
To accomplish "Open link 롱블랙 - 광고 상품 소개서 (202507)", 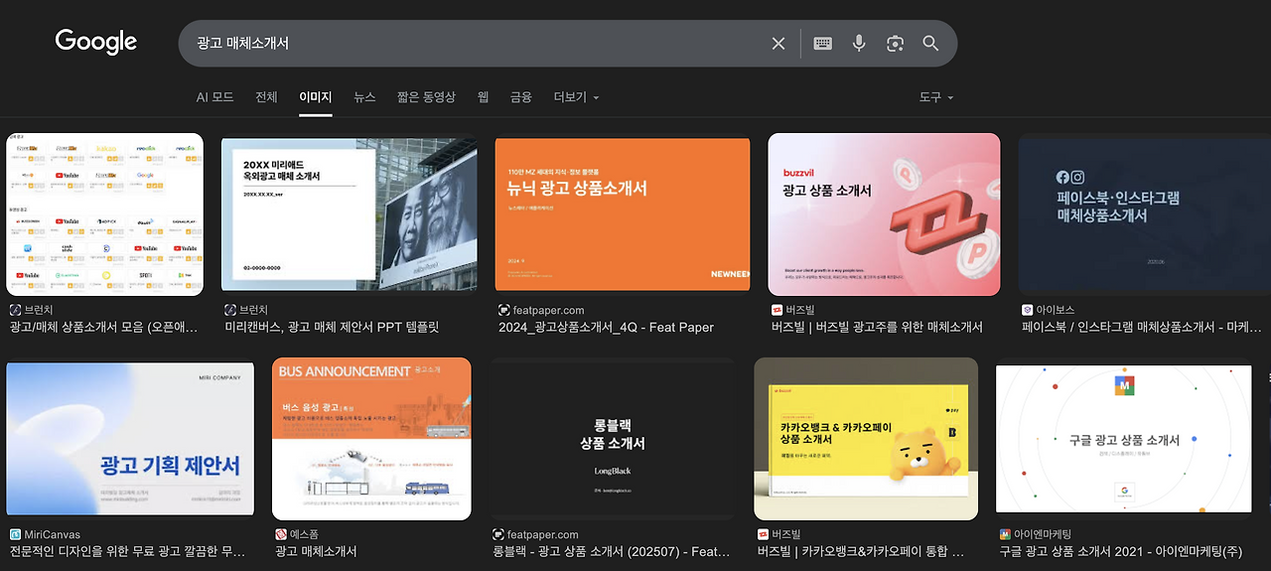I will [x=612, y=551].
